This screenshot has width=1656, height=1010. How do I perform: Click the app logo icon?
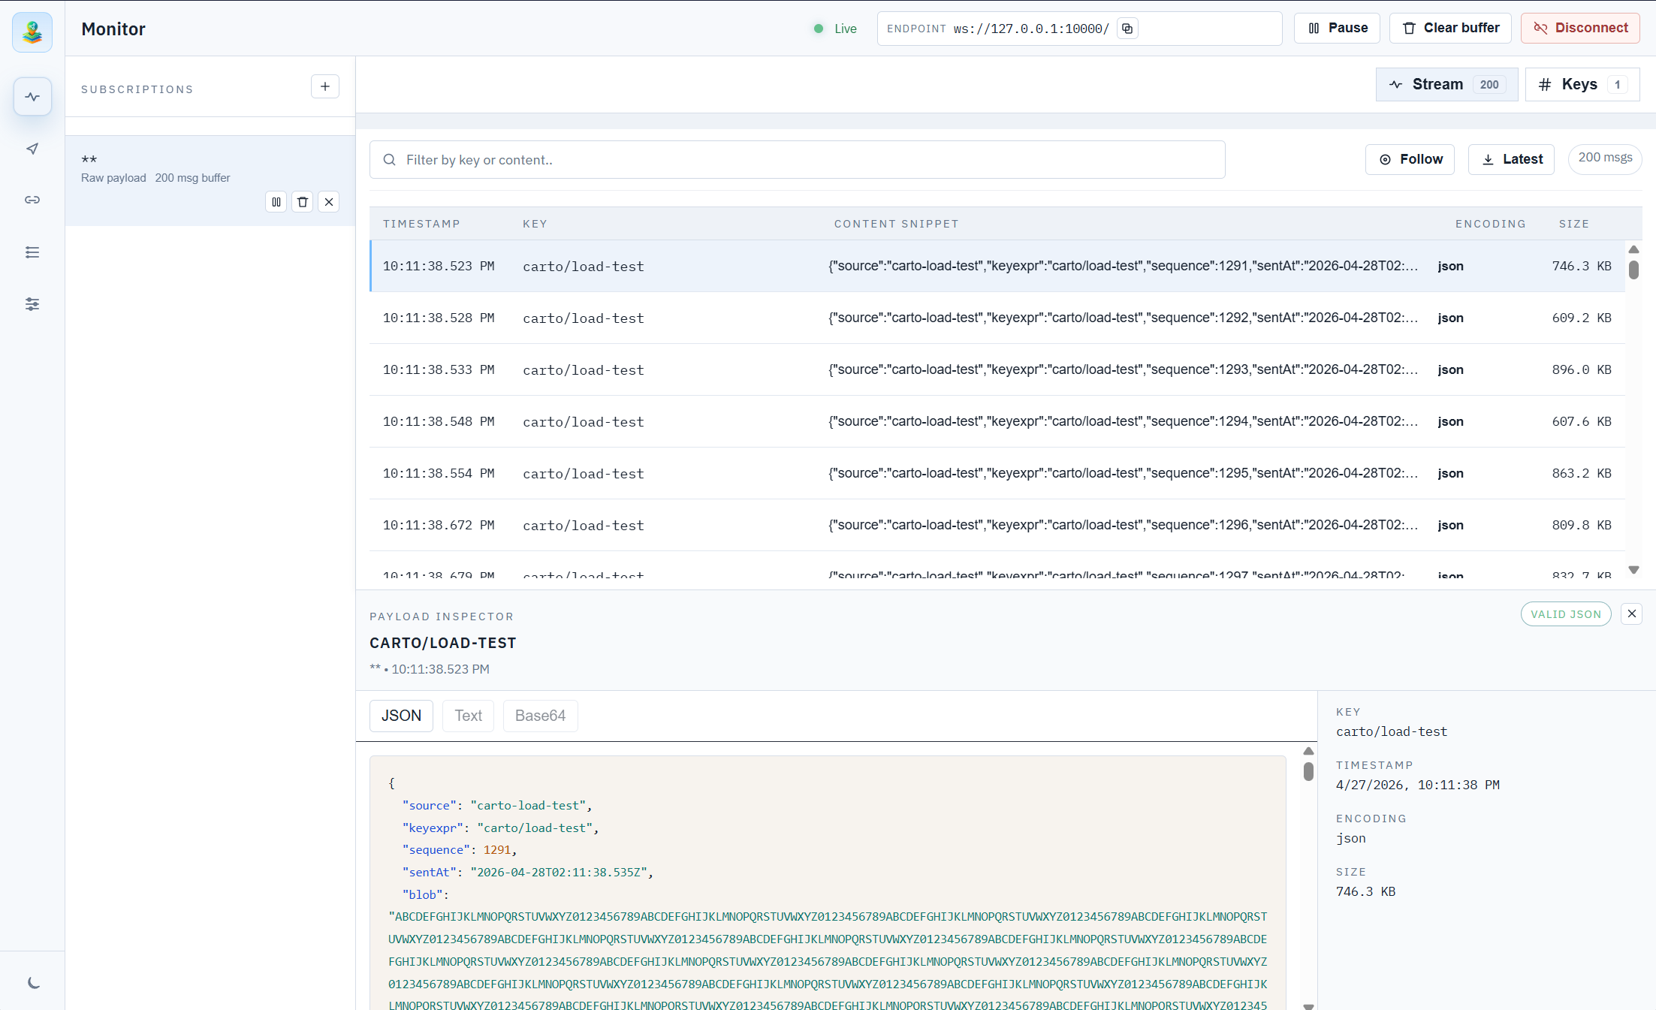pyautogui.click(x=32, y=32)
